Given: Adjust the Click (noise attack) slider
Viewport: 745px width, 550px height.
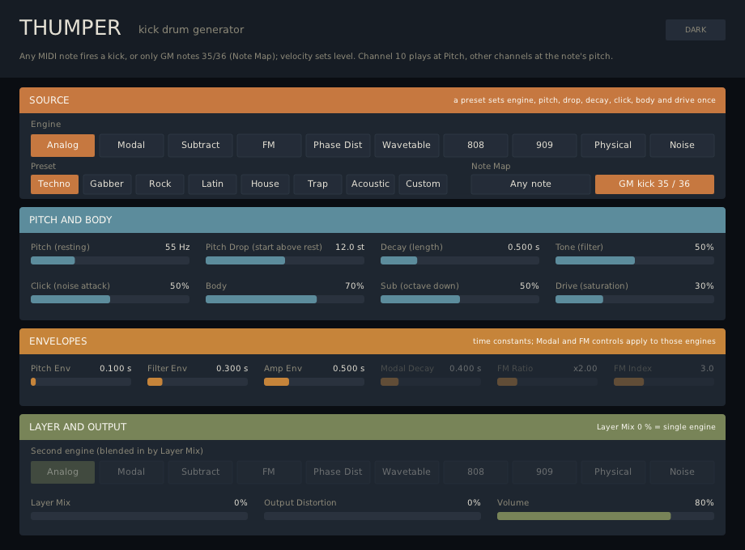Looking at the screenshot, I should pyautogui.click(x=110, y=299).
